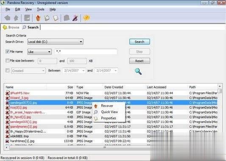Click the vertical scrollbar up arrow
The image size is (226, 161).
[220, 86]
